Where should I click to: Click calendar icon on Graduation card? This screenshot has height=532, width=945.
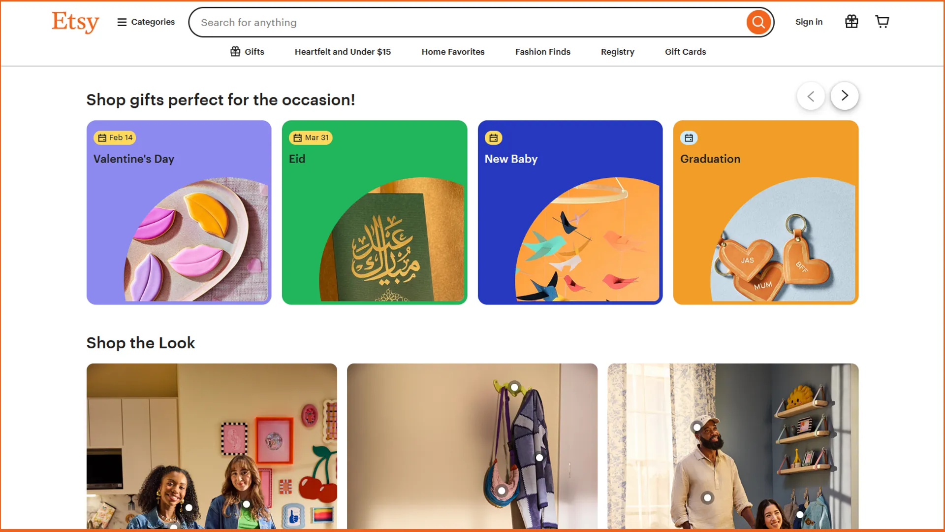[x=689, y=138]
